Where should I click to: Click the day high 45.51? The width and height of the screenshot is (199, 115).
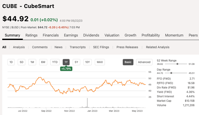coord(192,73)
